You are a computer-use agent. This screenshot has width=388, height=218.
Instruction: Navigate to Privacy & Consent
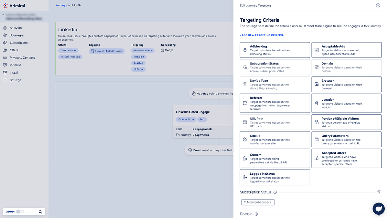(22, 58)
